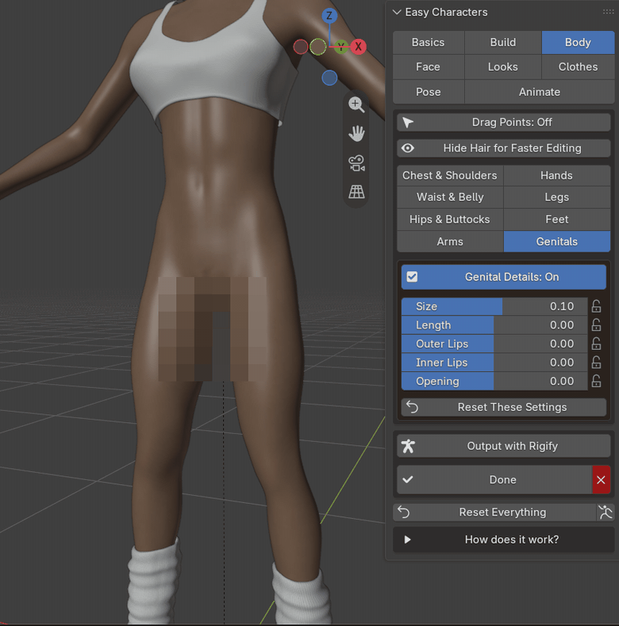Select the Feet section
Image resolution: width=619 pixels, height=626 pixels.
(x=556, y=220)
